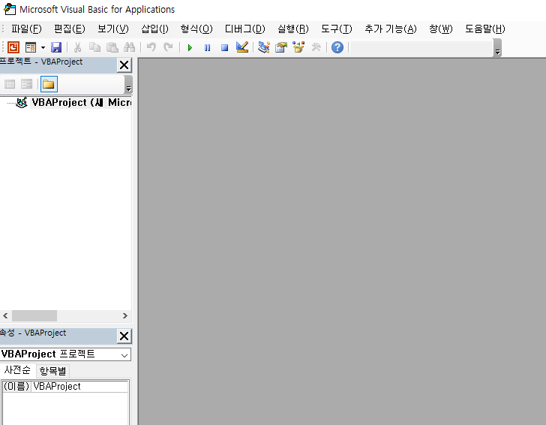Switch to the 항목별 tab
This screenshot has width=546, height=425.
(x=52, y=371)
